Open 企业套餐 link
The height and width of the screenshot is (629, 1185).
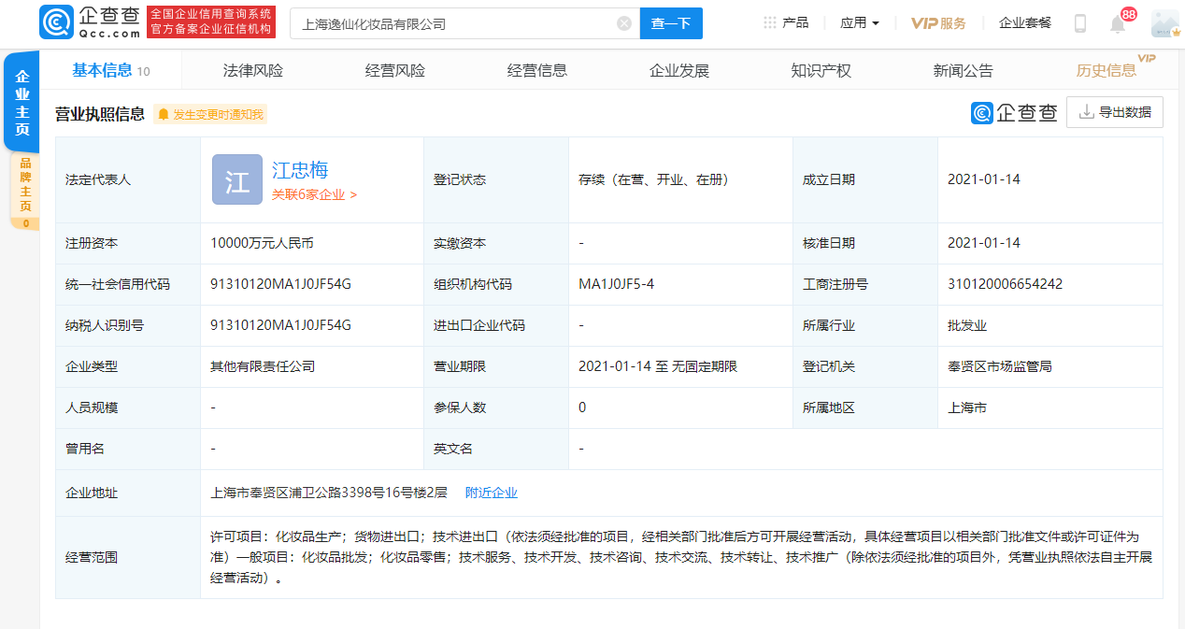pos(1025,22)
